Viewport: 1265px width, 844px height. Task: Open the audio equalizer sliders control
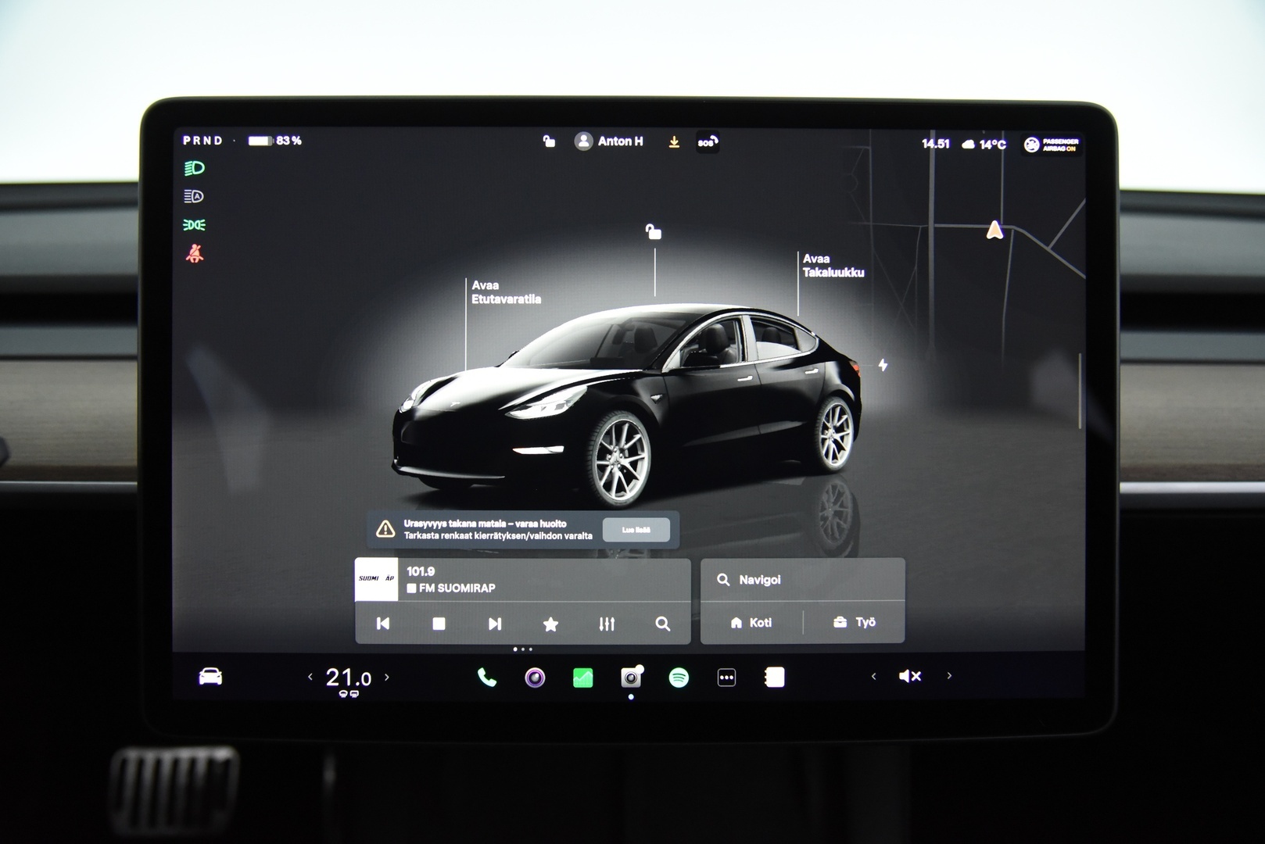607,624
